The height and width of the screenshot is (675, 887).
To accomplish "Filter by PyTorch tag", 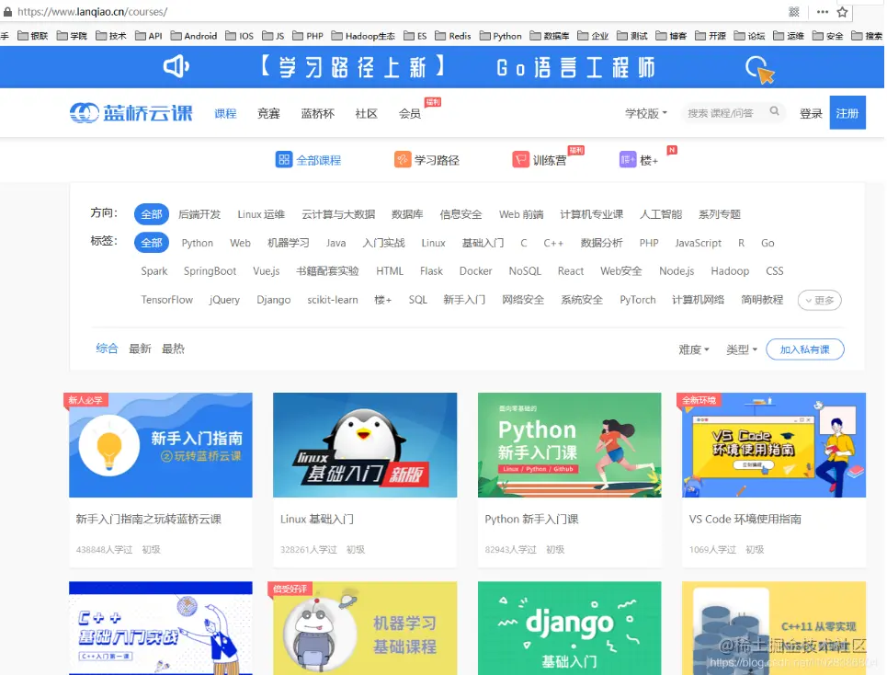I will [638, 299].
